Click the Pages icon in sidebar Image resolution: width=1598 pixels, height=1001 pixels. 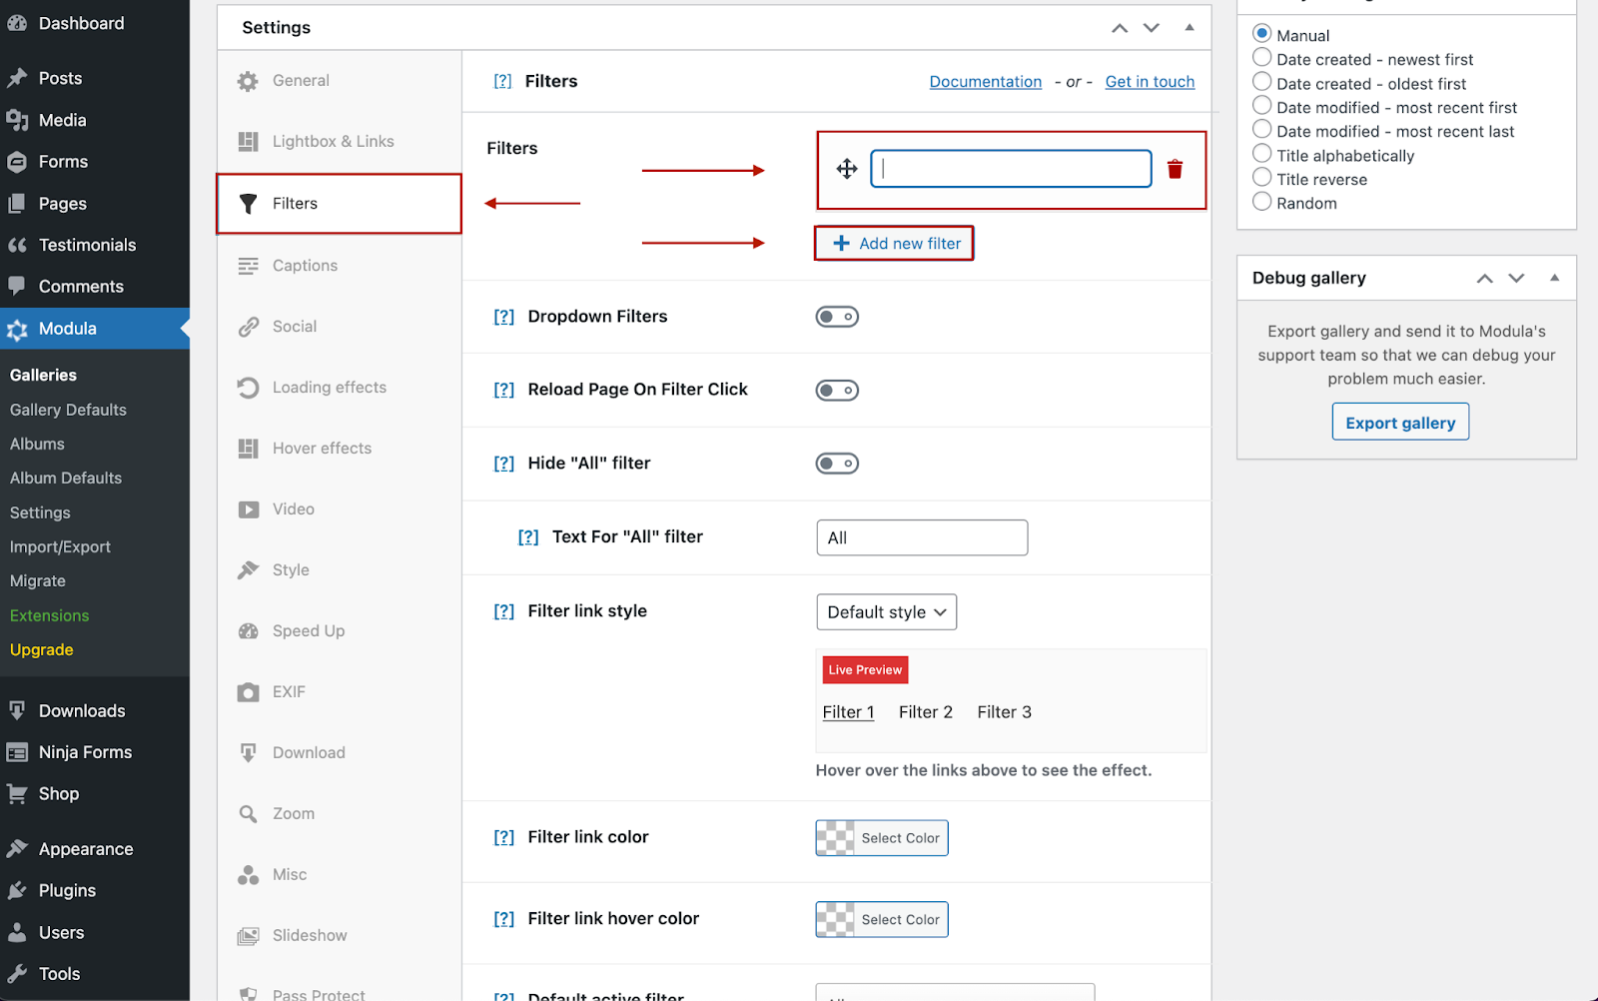(x=17, y=204)
